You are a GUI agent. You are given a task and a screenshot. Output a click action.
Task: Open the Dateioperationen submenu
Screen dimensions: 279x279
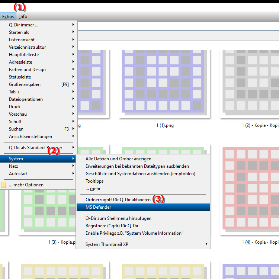tap(39, 99)
